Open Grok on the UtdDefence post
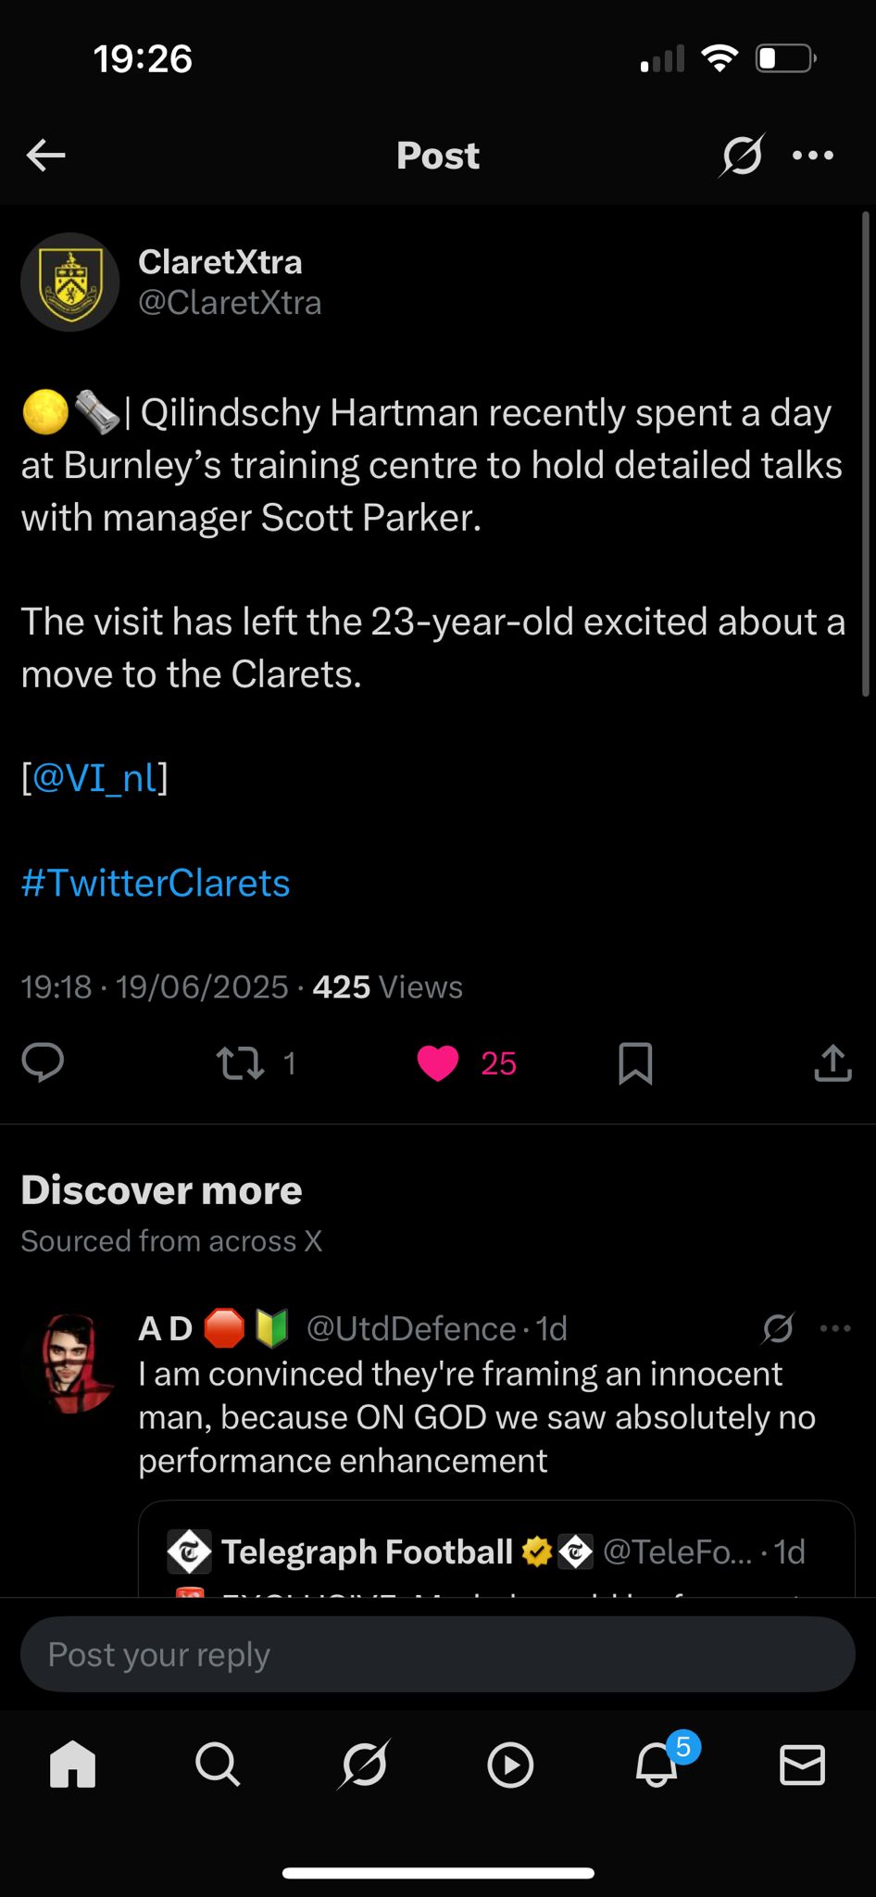The width and height of the screenshot is (876, 1897). click(778, 1328)
